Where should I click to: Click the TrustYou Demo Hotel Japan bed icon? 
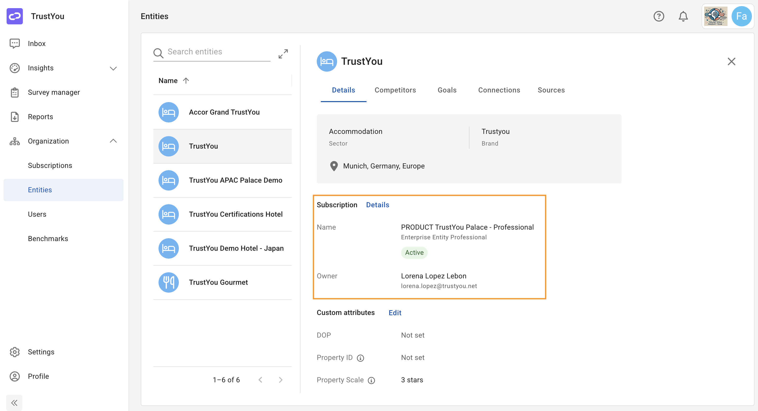[169, 248]
